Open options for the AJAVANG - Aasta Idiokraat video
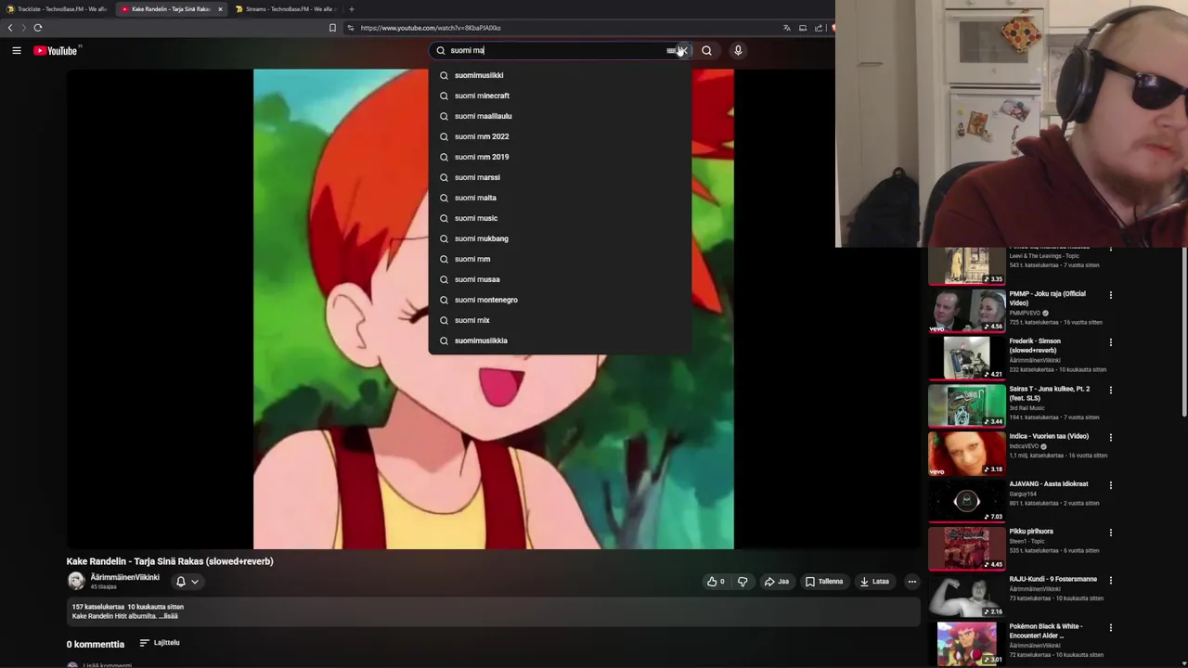 pyautogui.click(x=1110, y=485)
